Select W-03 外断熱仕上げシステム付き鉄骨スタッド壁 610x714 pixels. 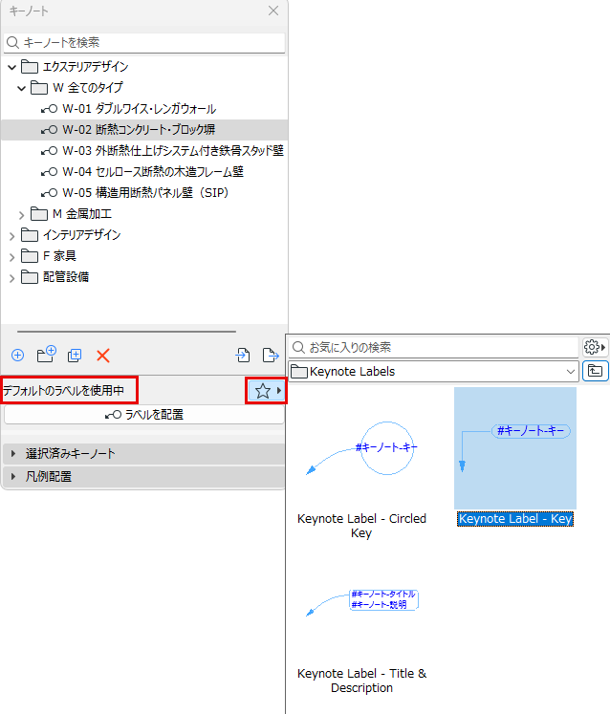[144, 151]
